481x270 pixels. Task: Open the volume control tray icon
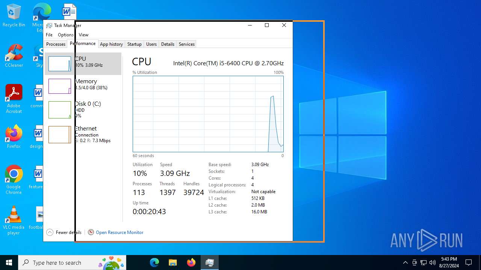coord(433,262)
